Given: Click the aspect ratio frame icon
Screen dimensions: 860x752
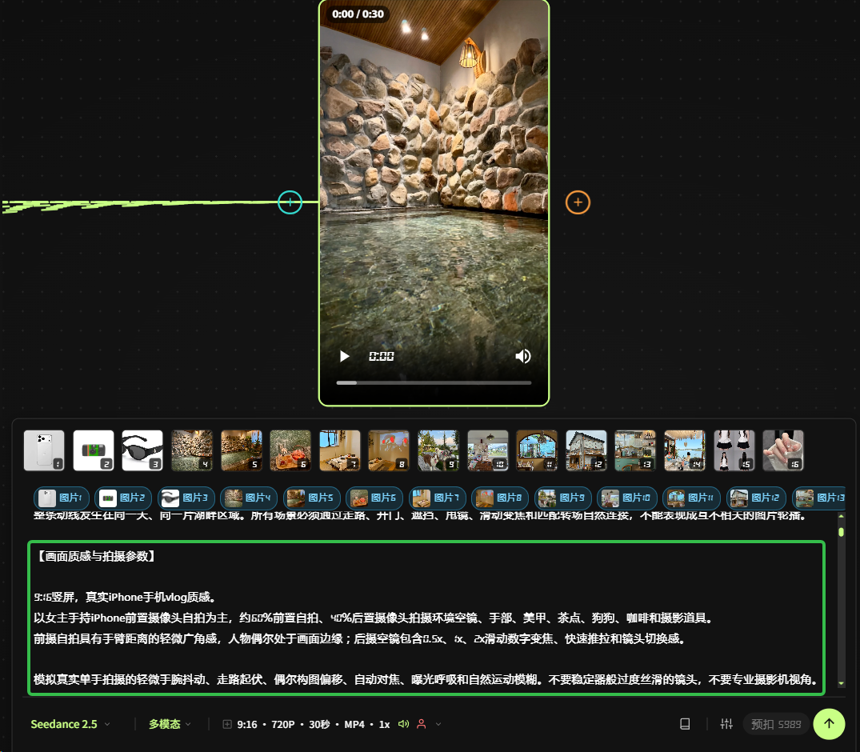Looking at the screenshot, I should tap(227, 724).
